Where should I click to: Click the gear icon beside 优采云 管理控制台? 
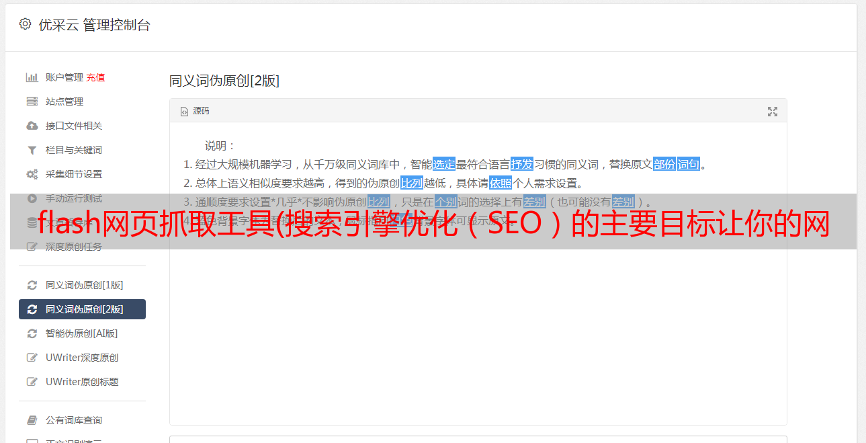(x=25, y=24)
